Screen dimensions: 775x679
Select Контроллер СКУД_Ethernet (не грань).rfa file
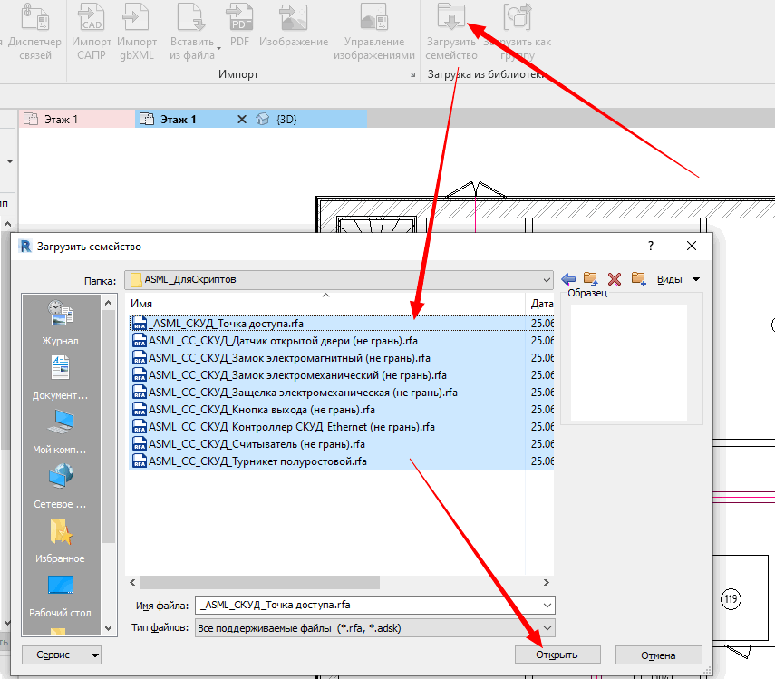pyautogui.click(x=341, y=427)
